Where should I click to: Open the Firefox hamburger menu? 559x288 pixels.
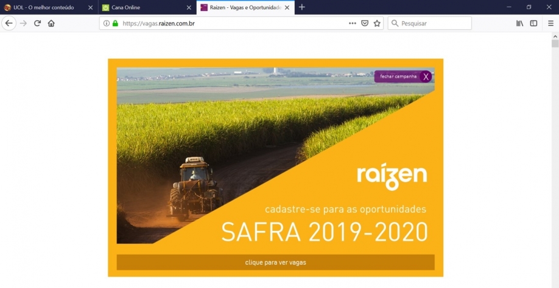550,23
